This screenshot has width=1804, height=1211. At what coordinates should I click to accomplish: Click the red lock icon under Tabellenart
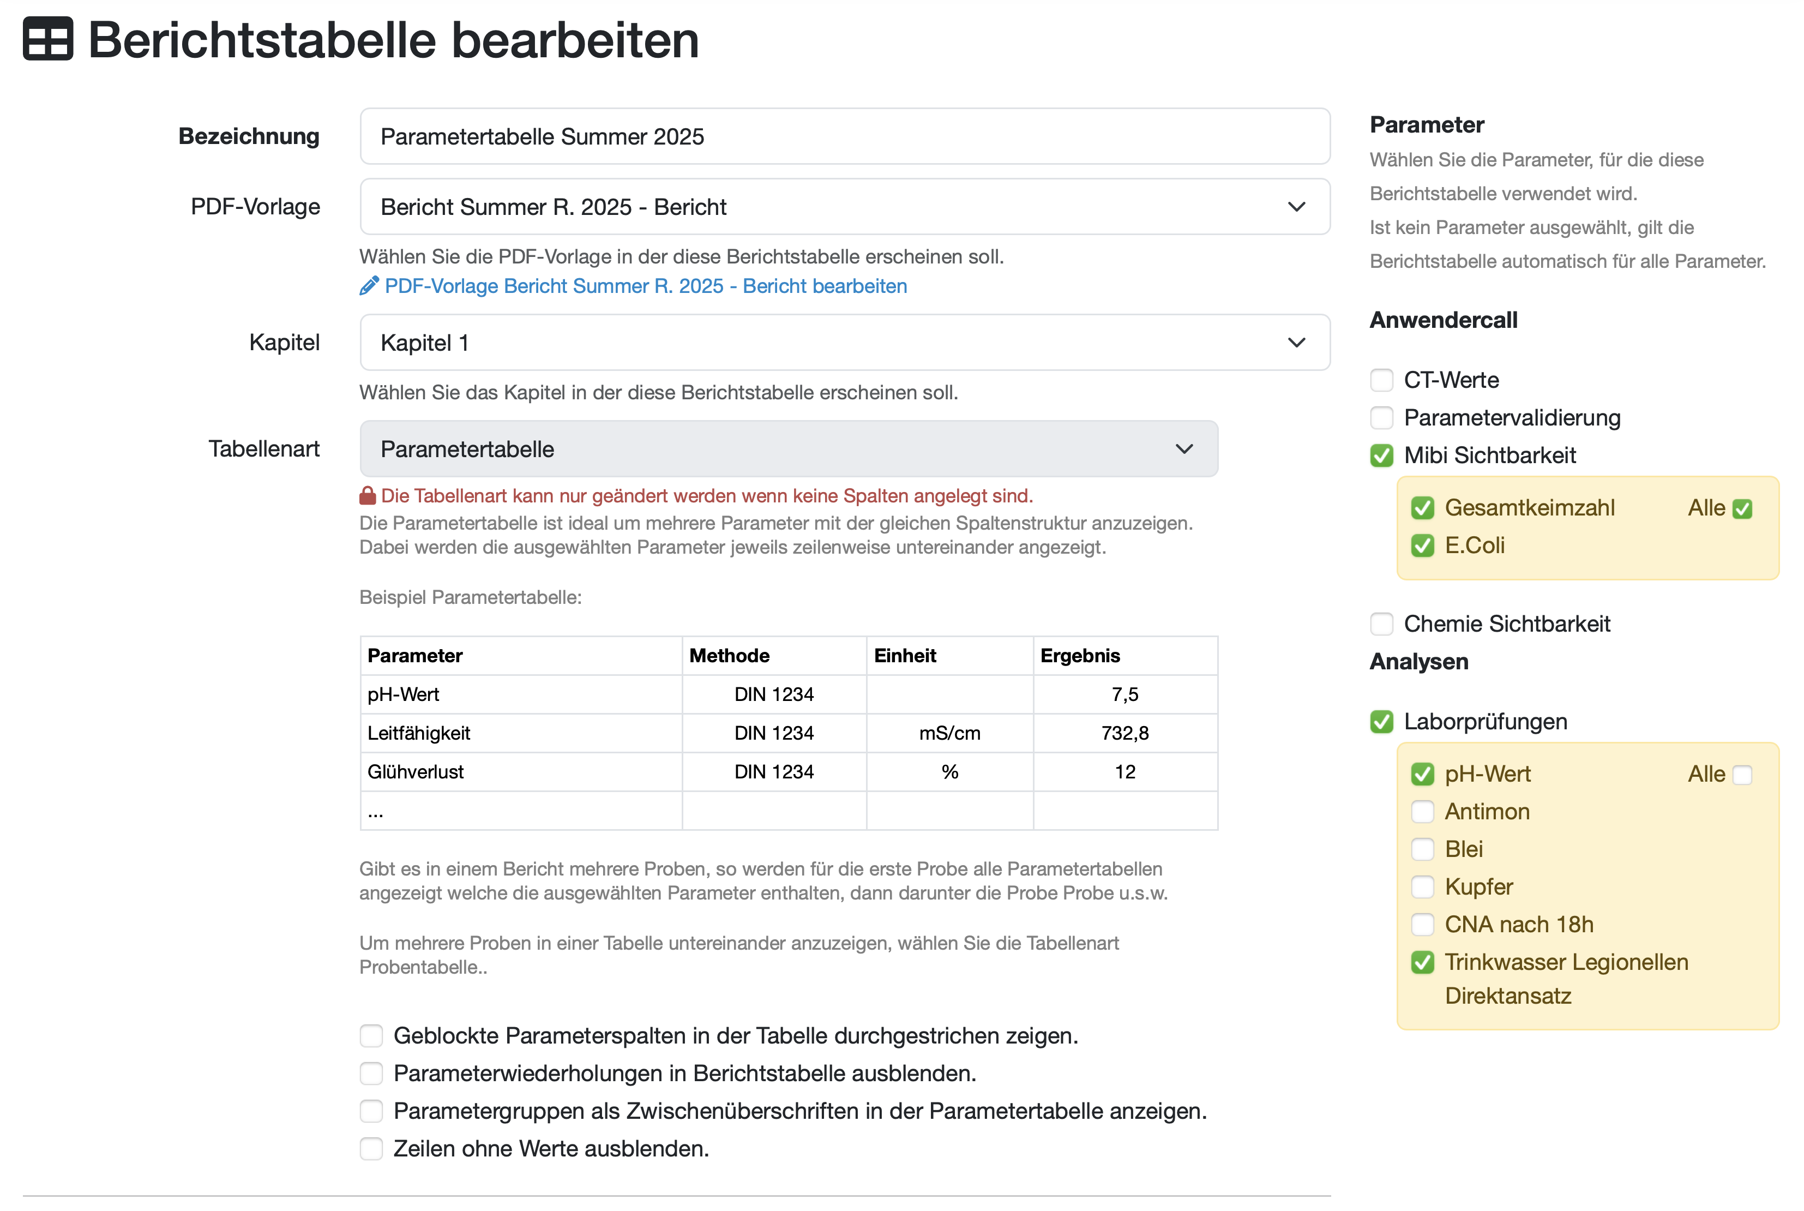point(368,495)
